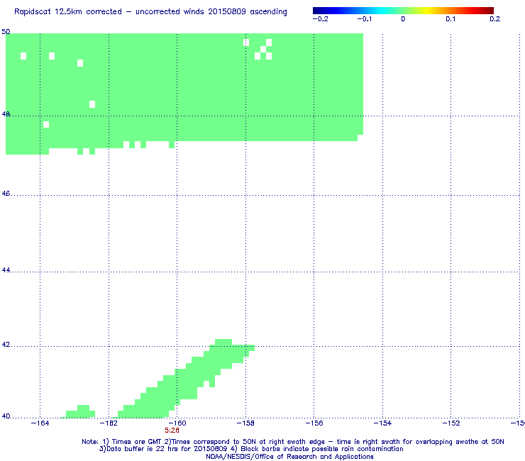Screen dimensions: 525x461
Task: Click the latitude 40 axis label
Action: tap(6, 416)
